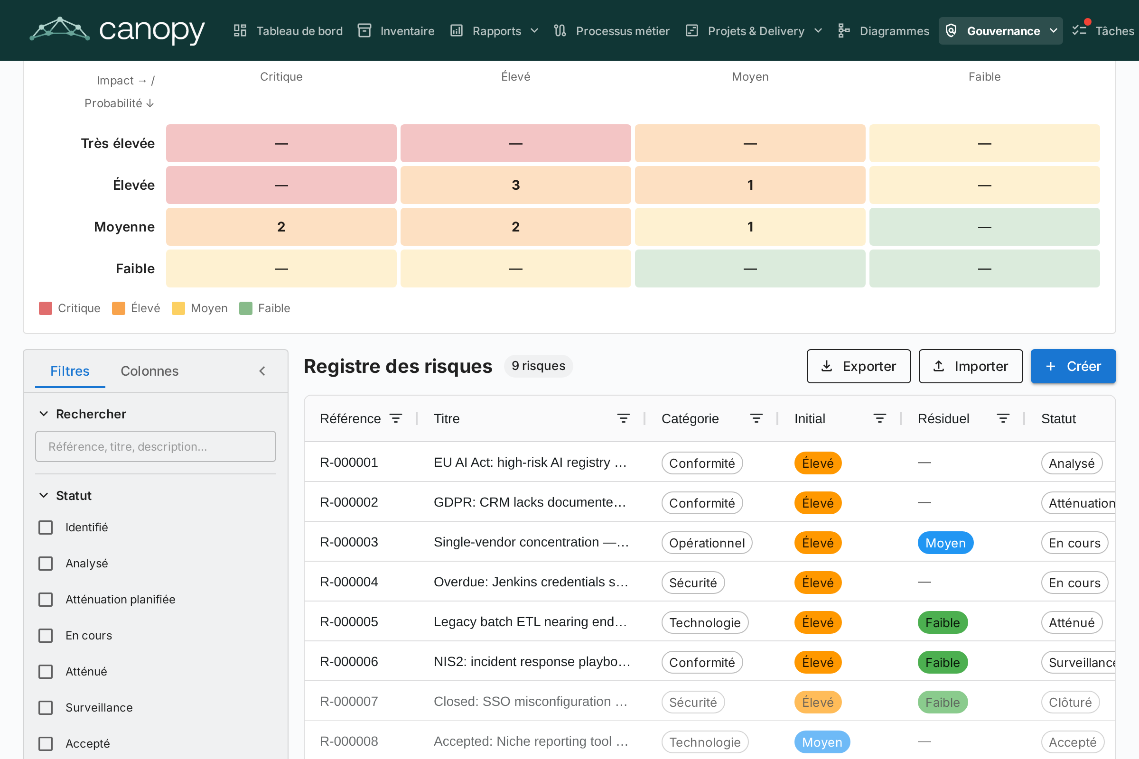
Task: Open the Gouvernance dropdown chevron
Action: 1053,31
